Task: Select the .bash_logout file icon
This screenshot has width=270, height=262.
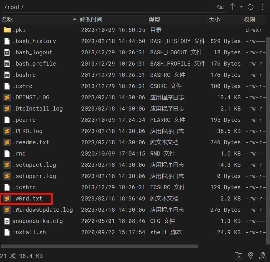Action: (7, 52)
